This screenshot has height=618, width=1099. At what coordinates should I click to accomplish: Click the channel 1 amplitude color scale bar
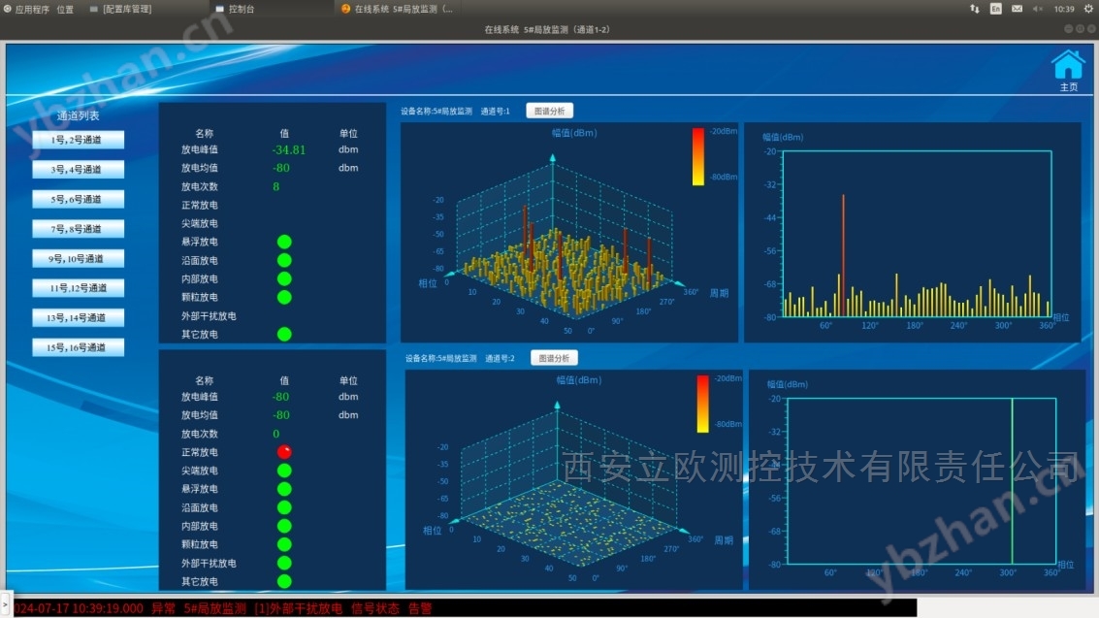pyautogui.click(x=698, y=155)
